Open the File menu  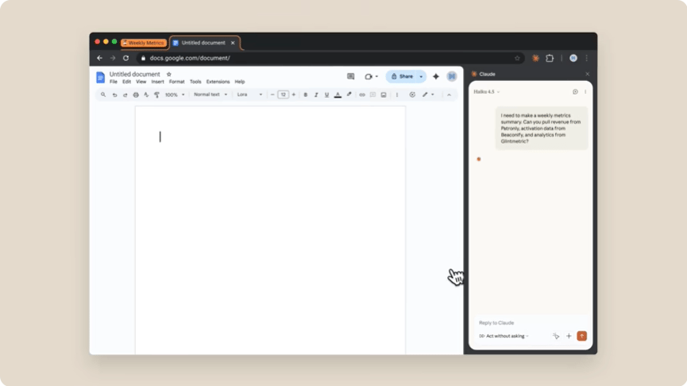[114, 82]
